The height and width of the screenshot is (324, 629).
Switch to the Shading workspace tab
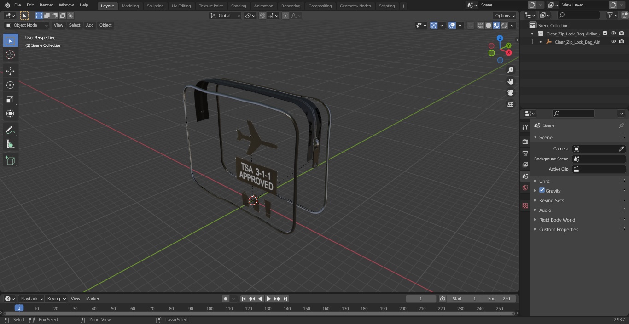(239, 6)
